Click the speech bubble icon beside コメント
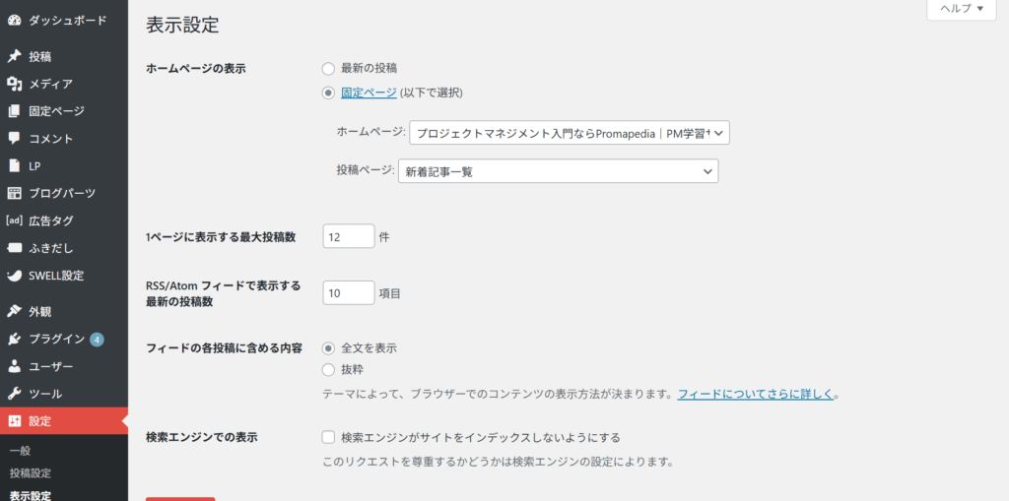Screen dimensions: 1009x501 [14, 138]
